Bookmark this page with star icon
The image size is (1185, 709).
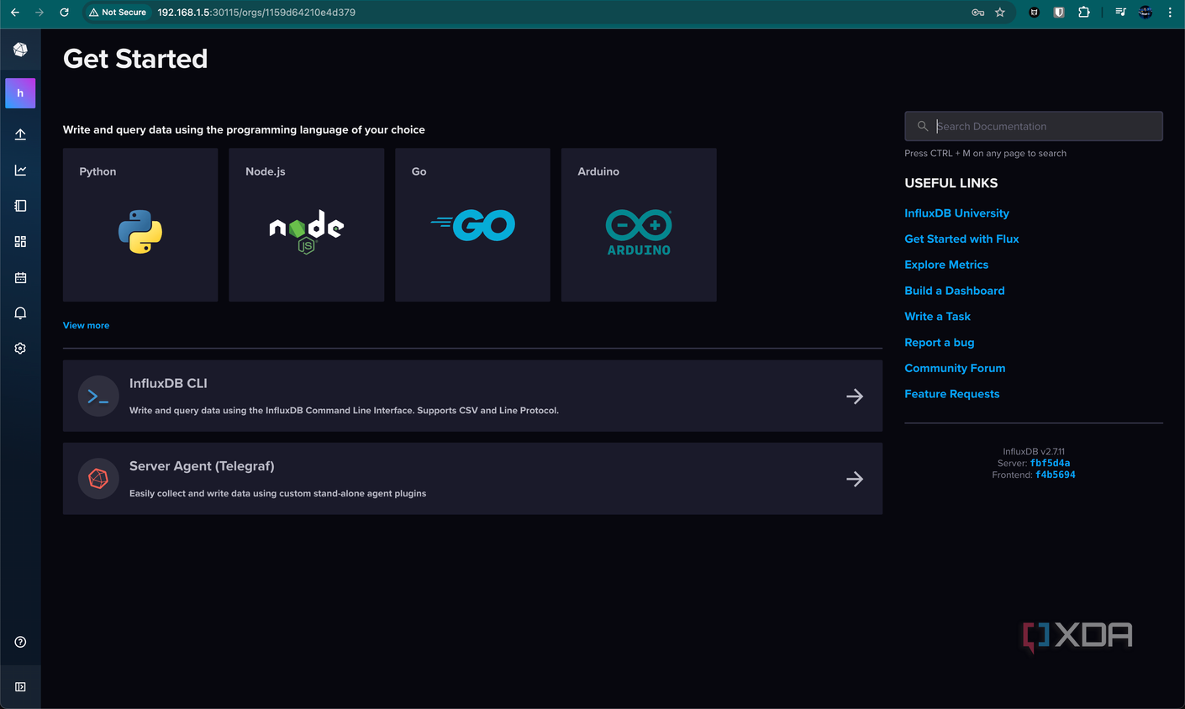1000,13
